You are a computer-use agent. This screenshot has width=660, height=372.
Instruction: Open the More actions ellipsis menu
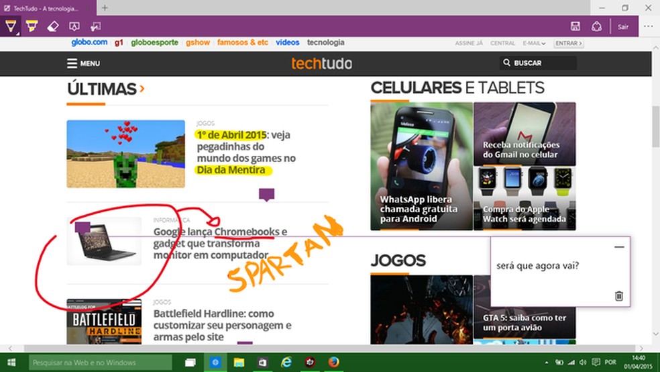[649, 26]
